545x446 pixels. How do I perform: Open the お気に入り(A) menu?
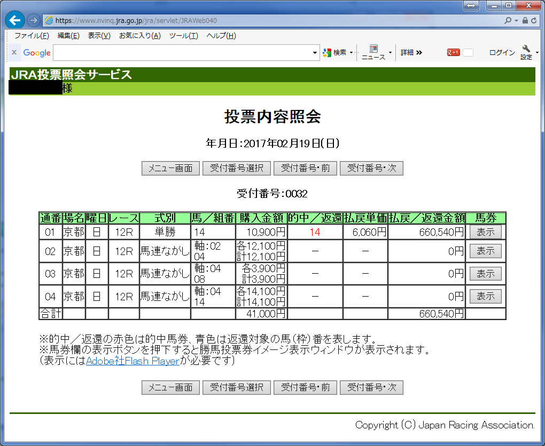pyautogui.click(x=140, y=36)
